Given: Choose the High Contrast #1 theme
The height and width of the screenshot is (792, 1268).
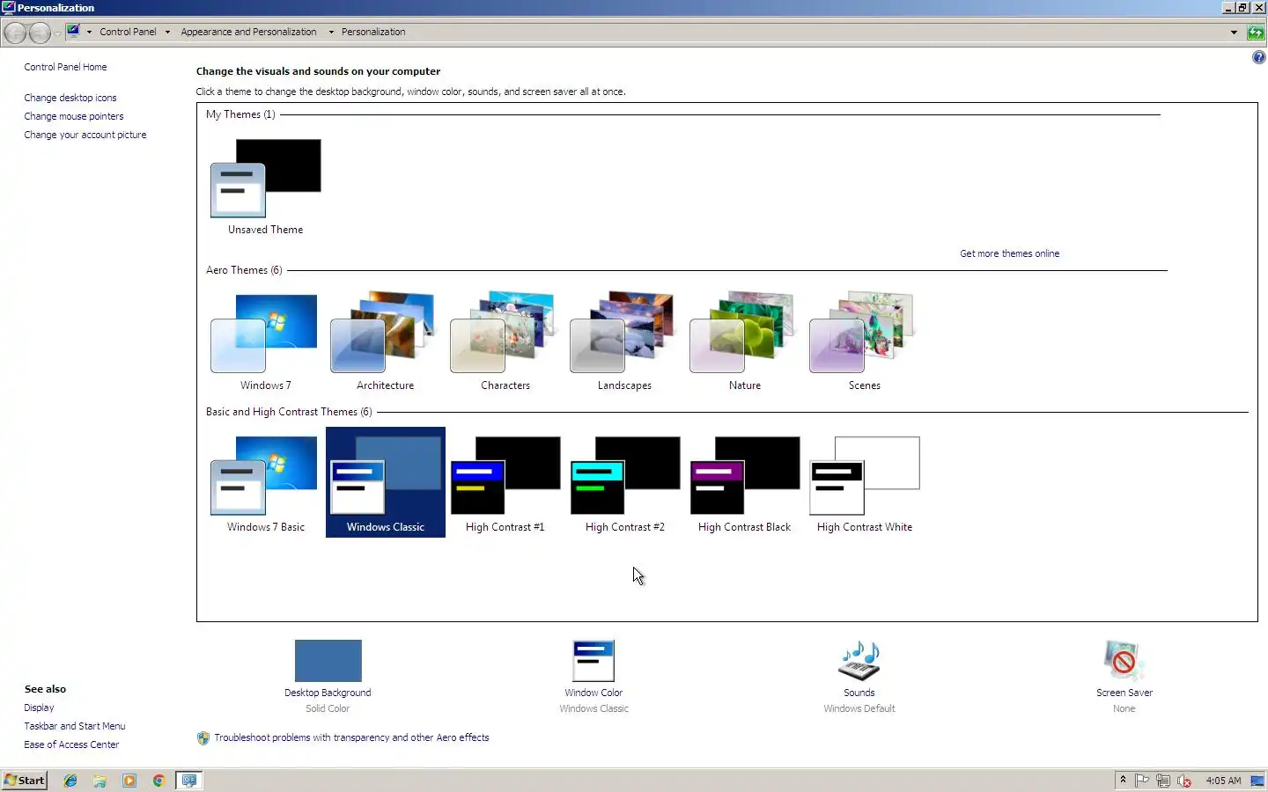Looking at the screenshot, I should (505, 482).
